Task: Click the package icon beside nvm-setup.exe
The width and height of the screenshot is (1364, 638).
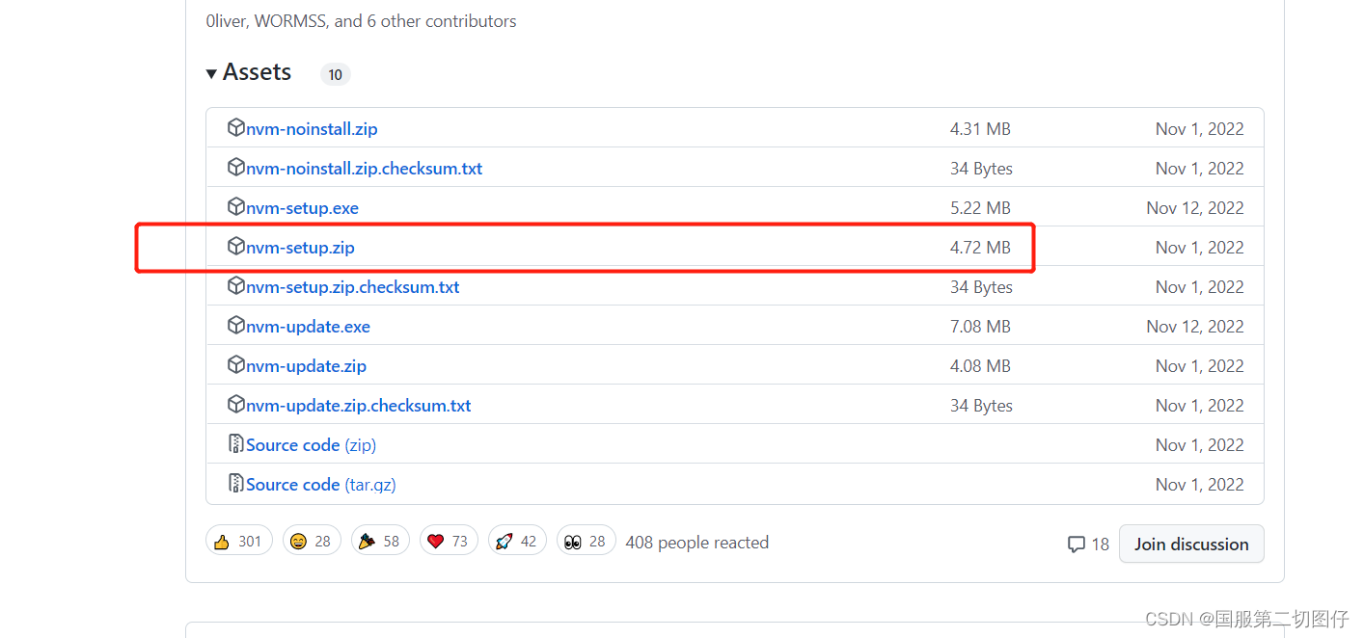Action: 235,207
